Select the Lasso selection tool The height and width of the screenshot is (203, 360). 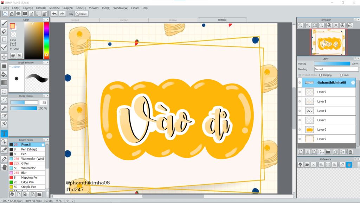click(x=4, y=100)
